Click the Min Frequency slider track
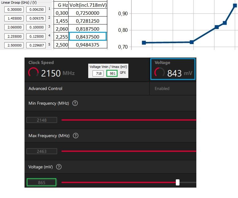 pyautogui.click(x=129, y=120)
